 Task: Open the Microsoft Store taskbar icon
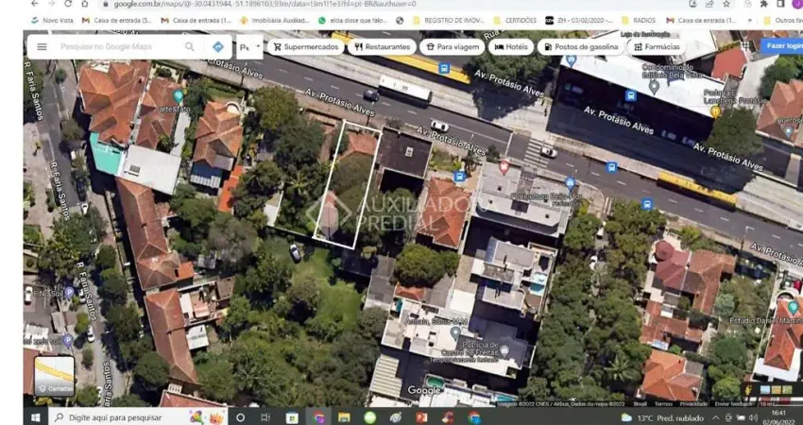pos(292,417)
